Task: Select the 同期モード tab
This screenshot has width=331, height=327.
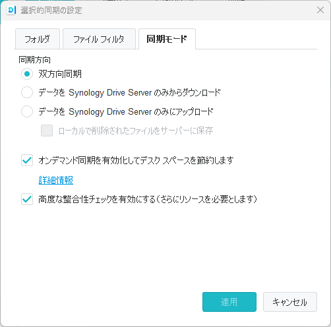Action: coord(167,39)
